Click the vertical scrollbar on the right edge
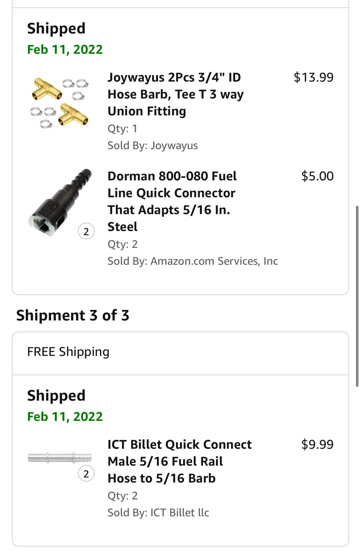 [357, 296]
